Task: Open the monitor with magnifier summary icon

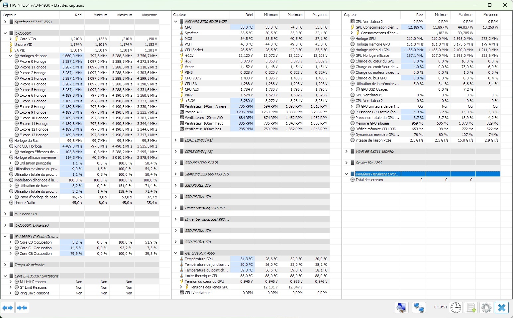Action: coord(402,308)
